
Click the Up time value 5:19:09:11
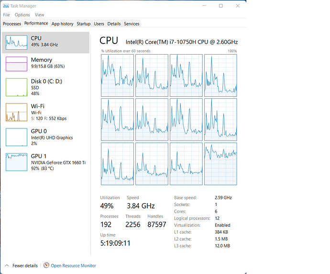coord(115,243)
